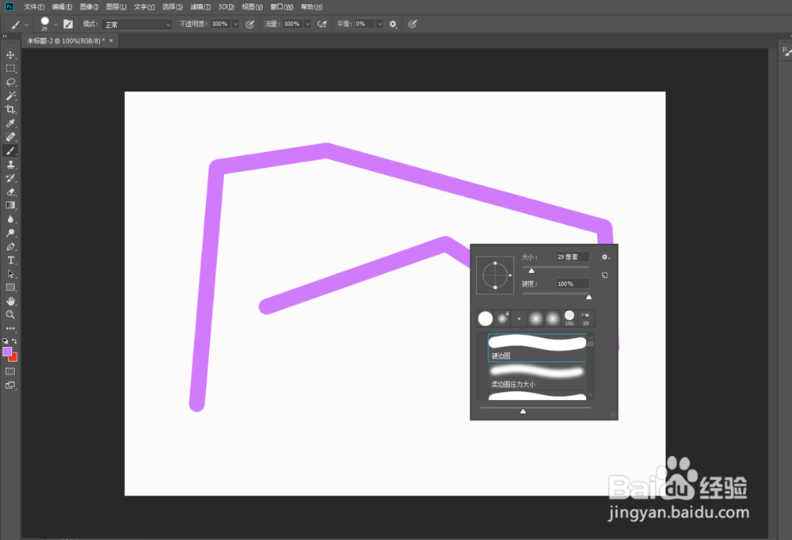Activate the Zoom tool
Viewport: 792px width, 540px height.
coord(10,314)
